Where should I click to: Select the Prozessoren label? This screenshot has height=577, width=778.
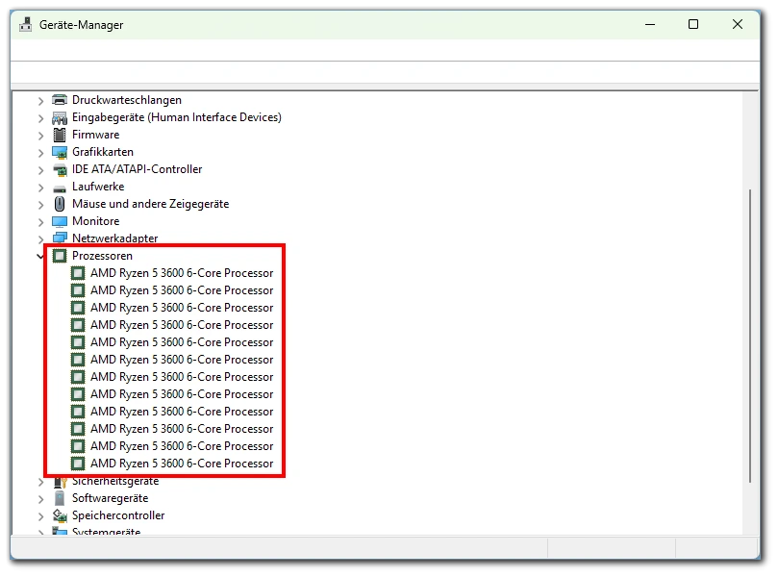(102, 256)
